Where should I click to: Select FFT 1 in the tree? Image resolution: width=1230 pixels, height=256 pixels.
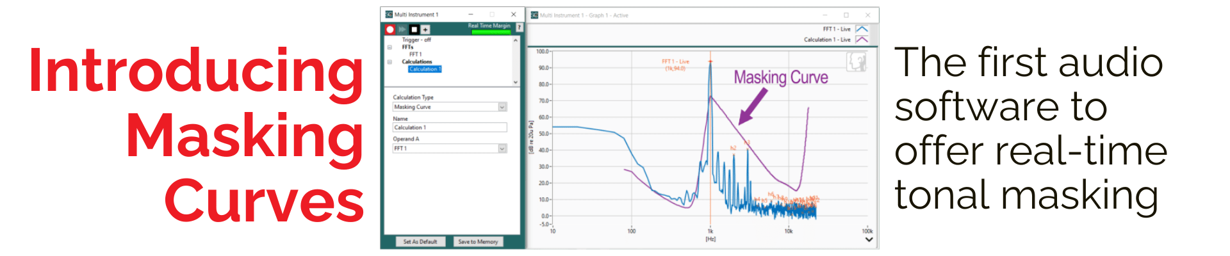pos(415,54)
